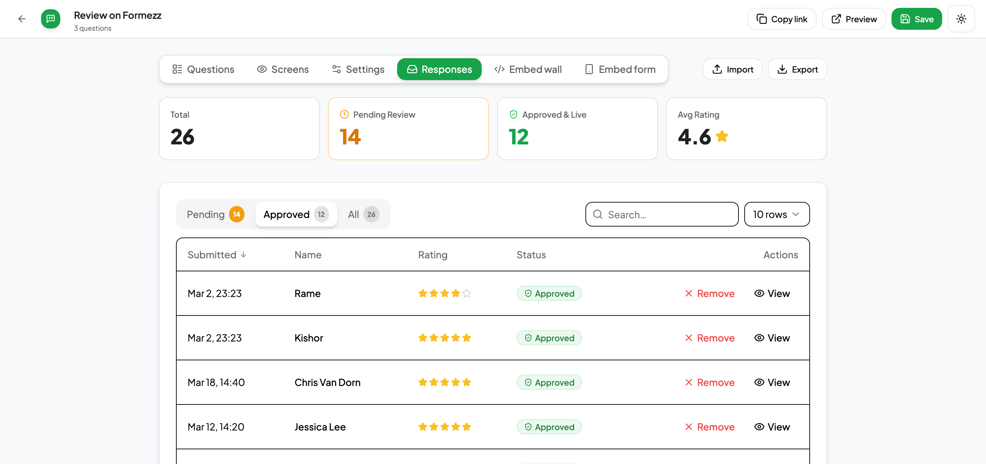Filter by Pending responses
This screenshot has width=986, height=464.
[x=215, y=214]
